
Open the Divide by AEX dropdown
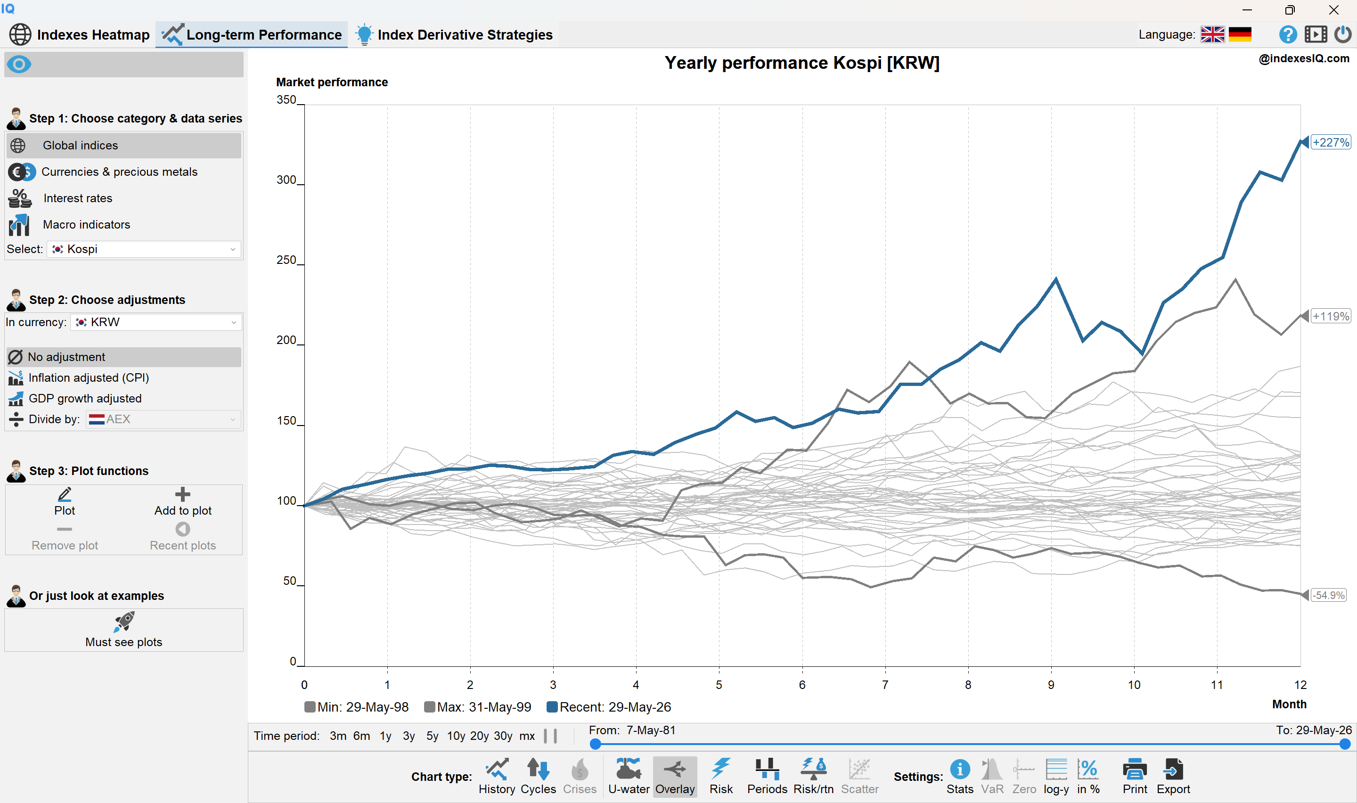(x=163, y=419)
